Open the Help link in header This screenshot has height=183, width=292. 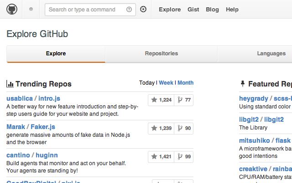coord(232,10)
